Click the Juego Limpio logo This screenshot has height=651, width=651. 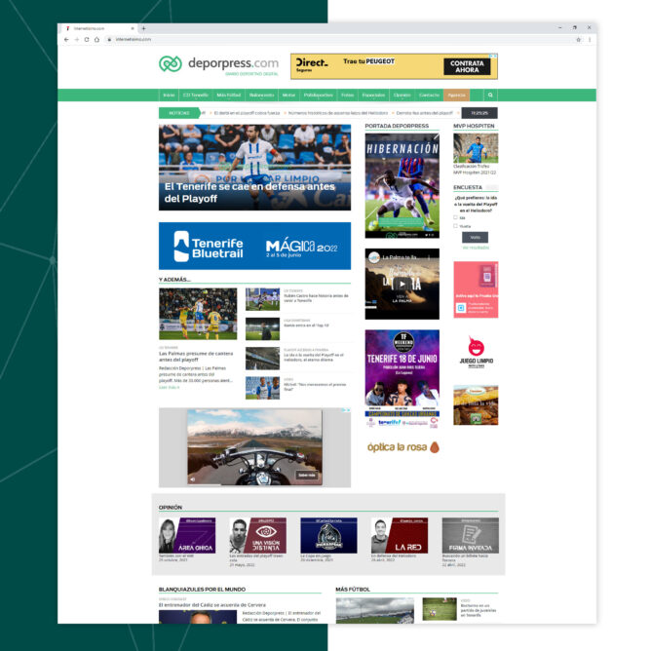[x=477, y=352]
